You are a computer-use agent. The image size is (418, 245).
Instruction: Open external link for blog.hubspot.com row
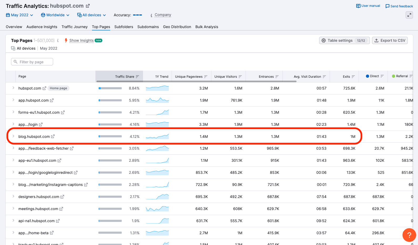(53, 137)
